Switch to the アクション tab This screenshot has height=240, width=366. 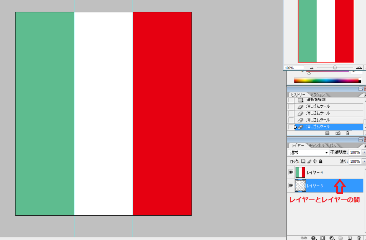[x=317, y=95]
